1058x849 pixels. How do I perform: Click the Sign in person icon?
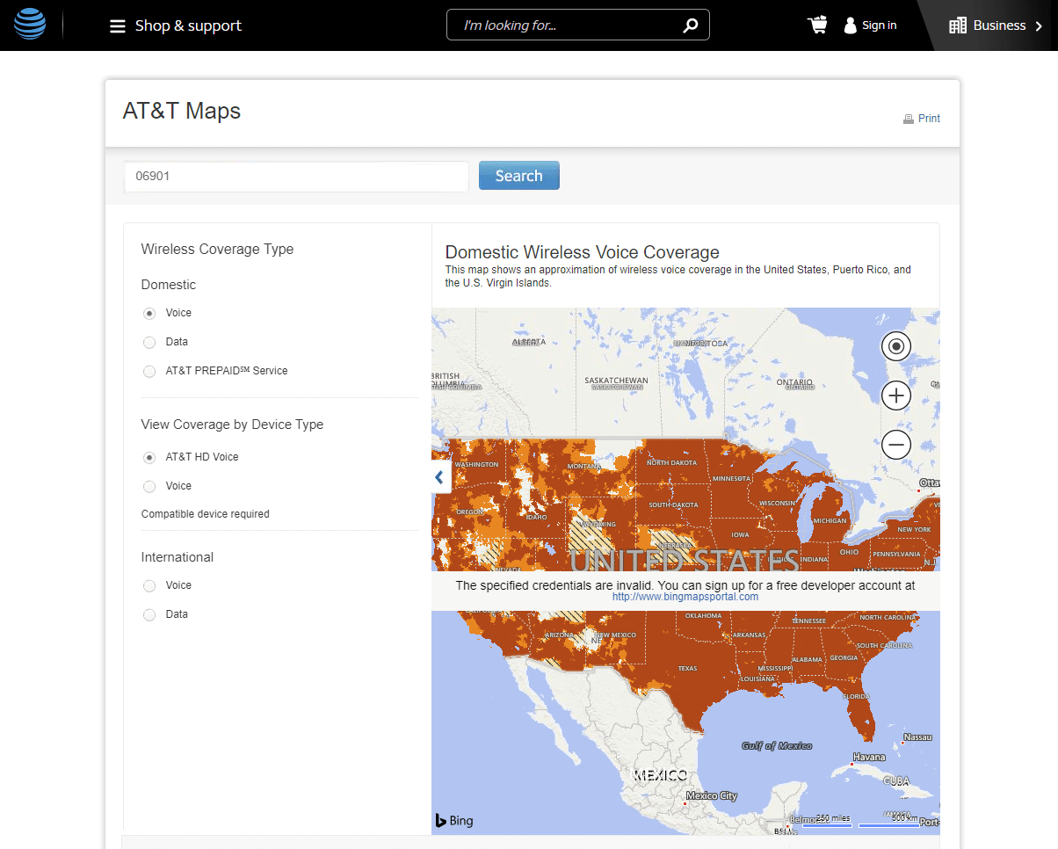point(850,25)
